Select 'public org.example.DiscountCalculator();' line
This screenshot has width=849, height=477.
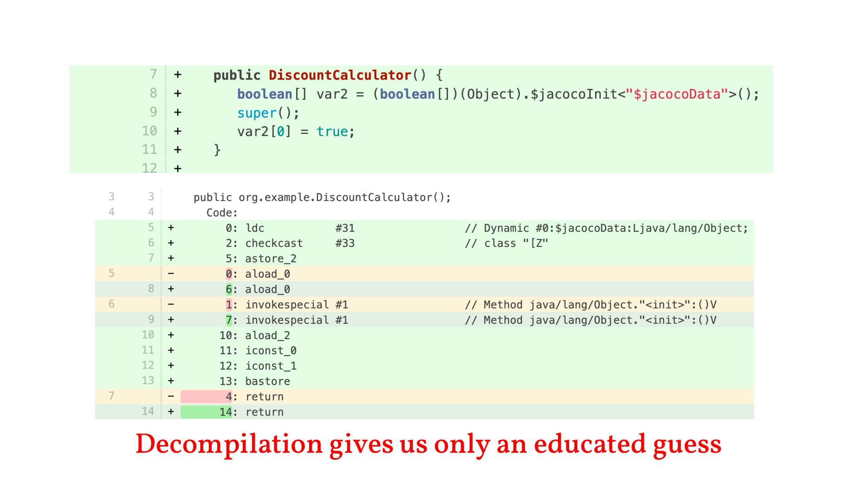(322, 197)
